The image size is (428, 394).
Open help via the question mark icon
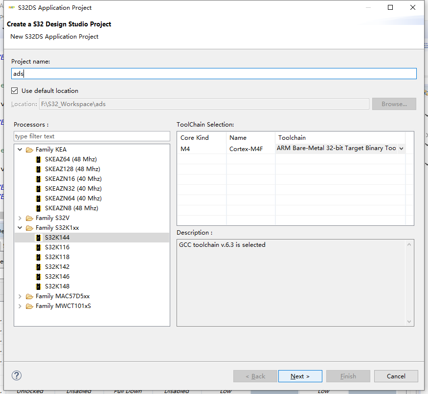point(17,376)
